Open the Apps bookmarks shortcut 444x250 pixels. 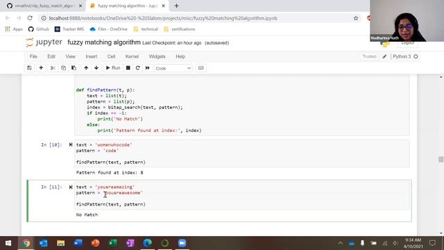coord(14,29)
